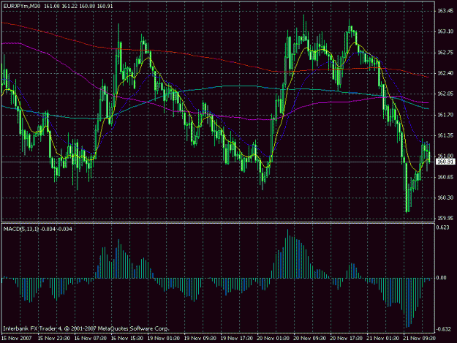457x343 pixels.
Task: Click the 19 Nov 09:30 time label
Action: (200, 338)
